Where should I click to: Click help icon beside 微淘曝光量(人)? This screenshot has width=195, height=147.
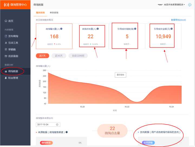(x=61, y=29)
